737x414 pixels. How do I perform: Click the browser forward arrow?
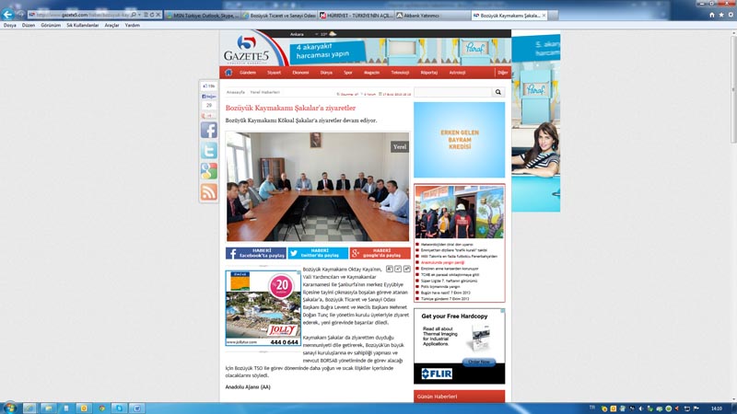pos(20,15)
